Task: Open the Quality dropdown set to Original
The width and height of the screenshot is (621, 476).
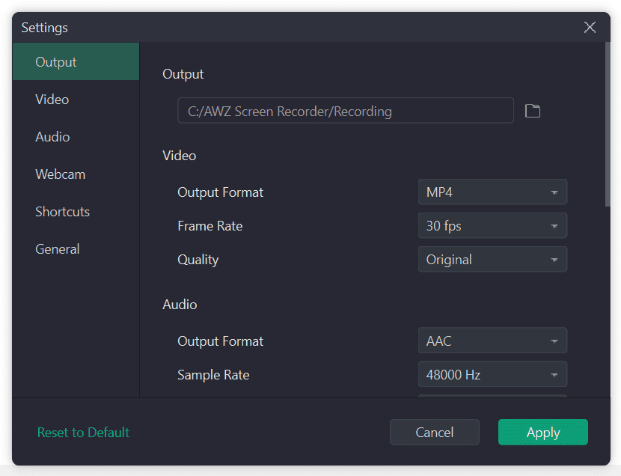Action: coord(492,260)
